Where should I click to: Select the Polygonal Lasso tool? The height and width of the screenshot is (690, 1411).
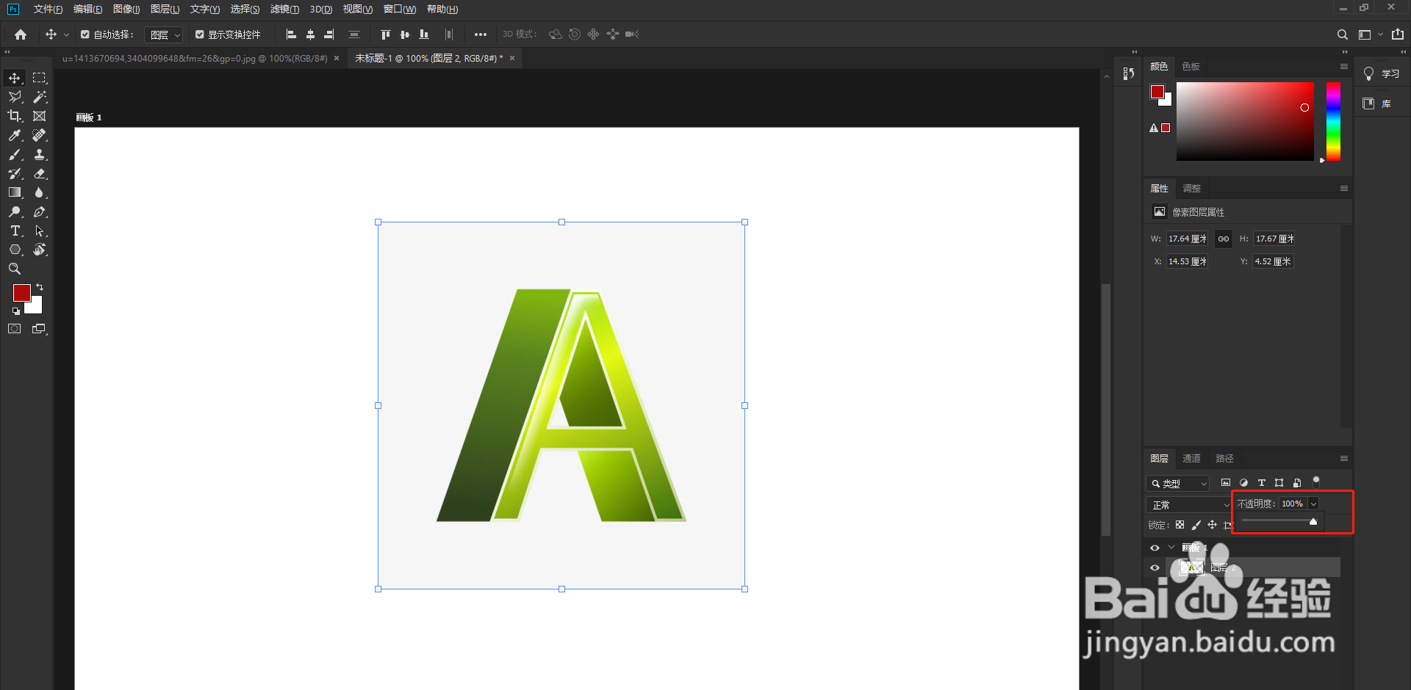15,97
